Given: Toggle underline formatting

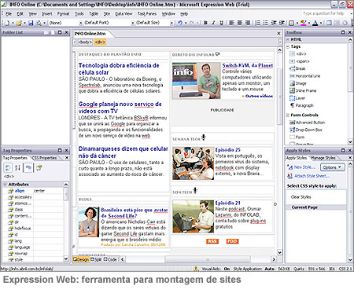Looking at the screenshot, I should 222,23.
